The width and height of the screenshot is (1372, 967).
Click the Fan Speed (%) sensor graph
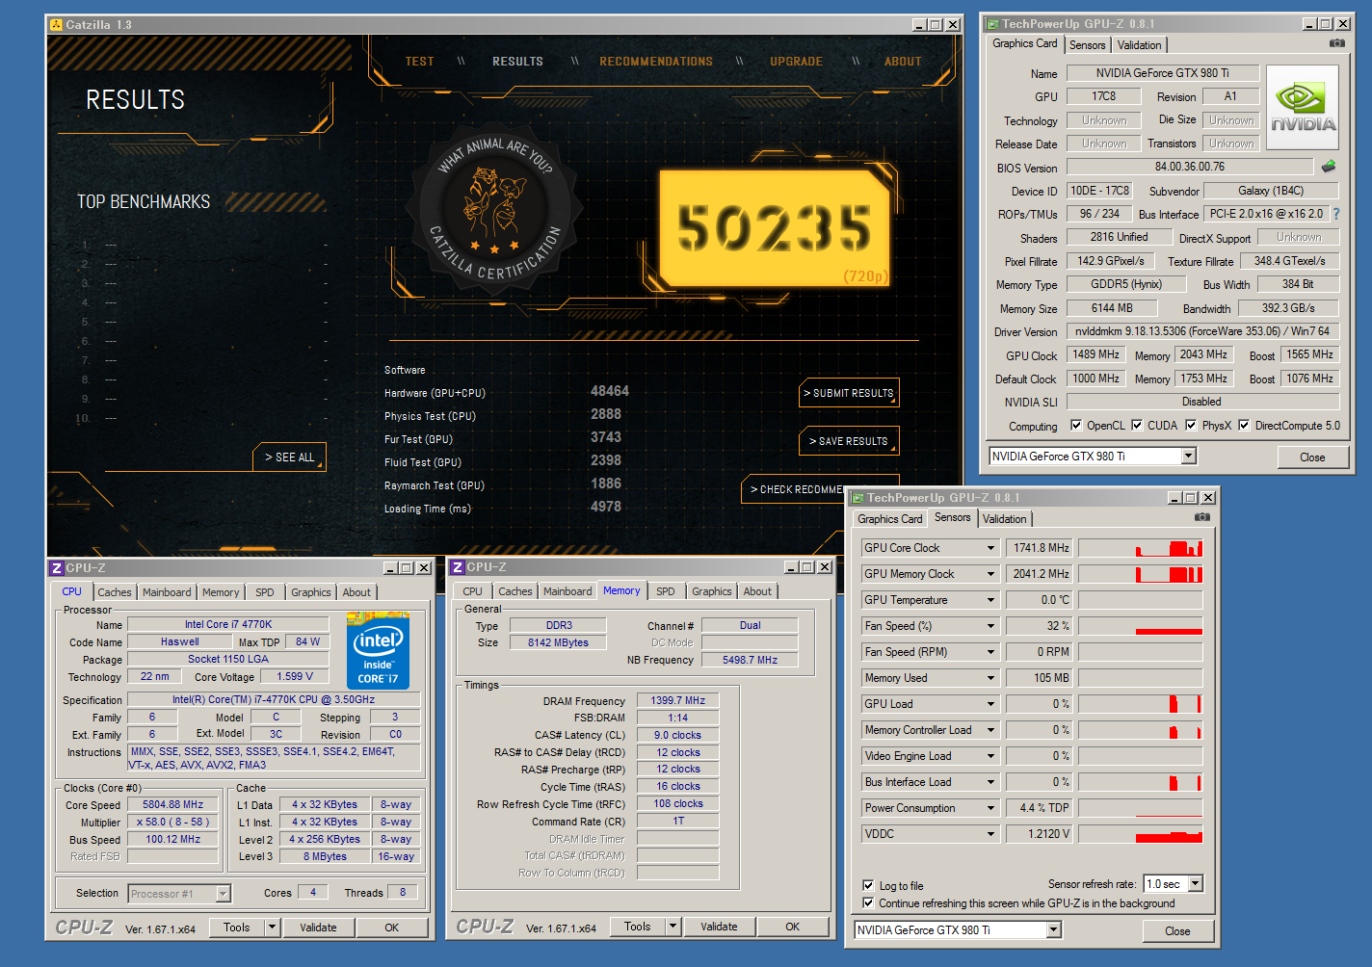click(1140, 626)
